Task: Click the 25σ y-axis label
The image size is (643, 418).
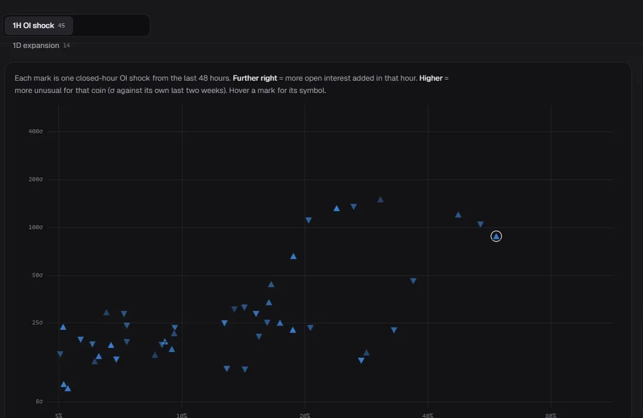Action: click(37, 323)
